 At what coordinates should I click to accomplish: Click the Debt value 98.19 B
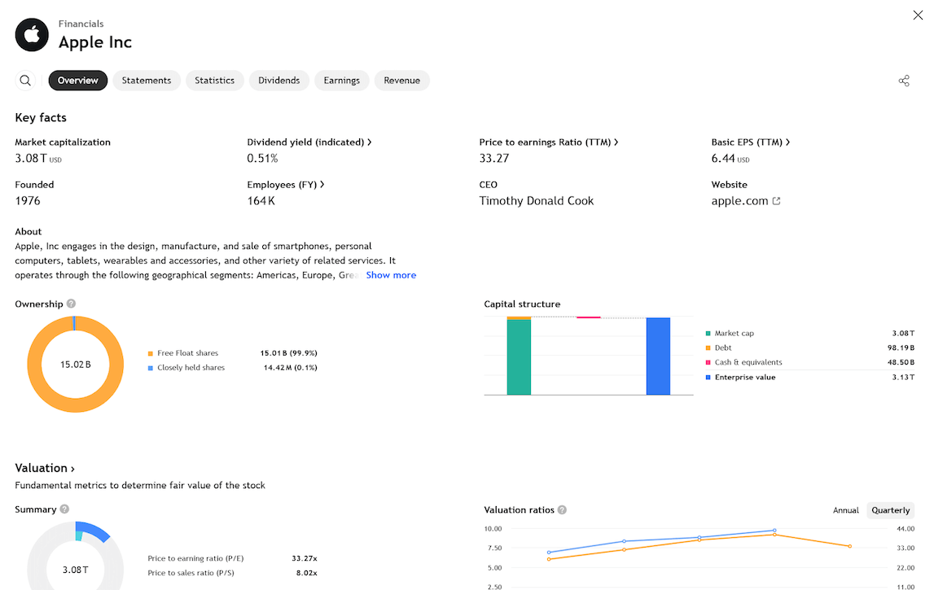[901, 347]
